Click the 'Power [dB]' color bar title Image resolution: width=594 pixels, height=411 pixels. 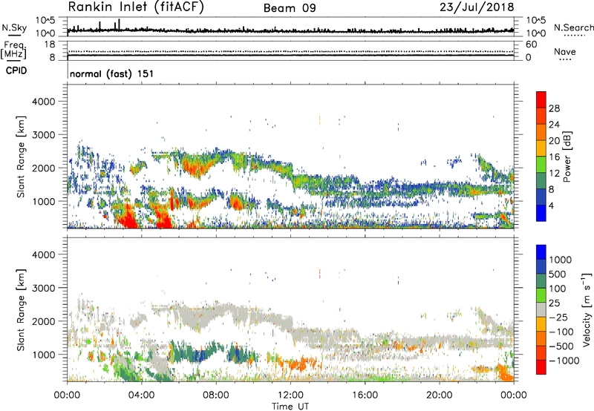point(567,157)
